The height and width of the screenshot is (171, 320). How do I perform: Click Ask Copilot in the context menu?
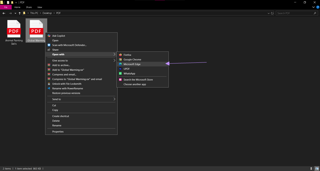pyautogui.click(x=81, y=36)
